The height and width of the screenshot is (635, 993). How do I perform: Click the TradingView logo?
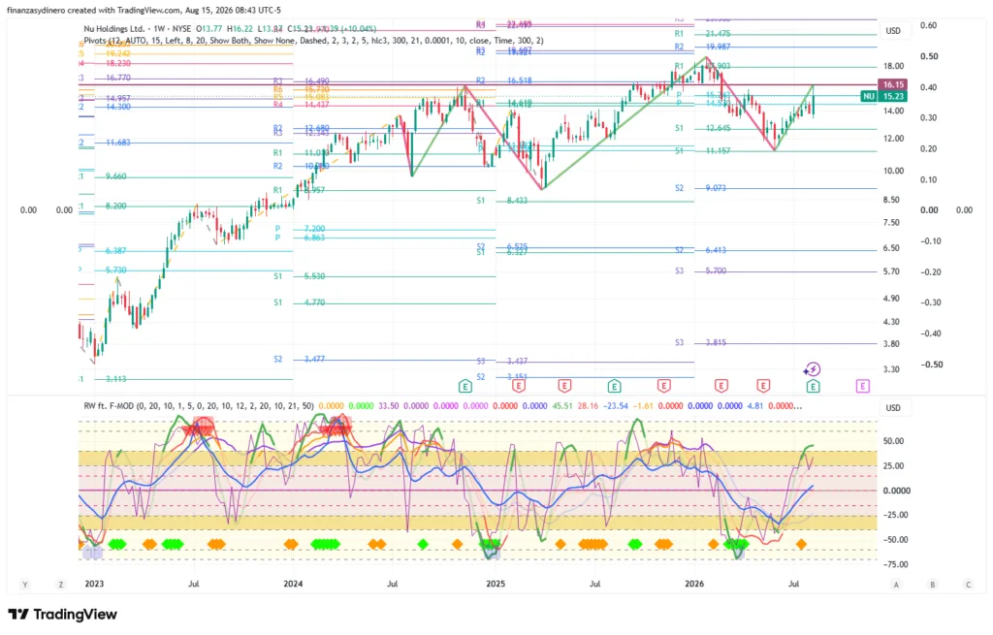point(63,614)
